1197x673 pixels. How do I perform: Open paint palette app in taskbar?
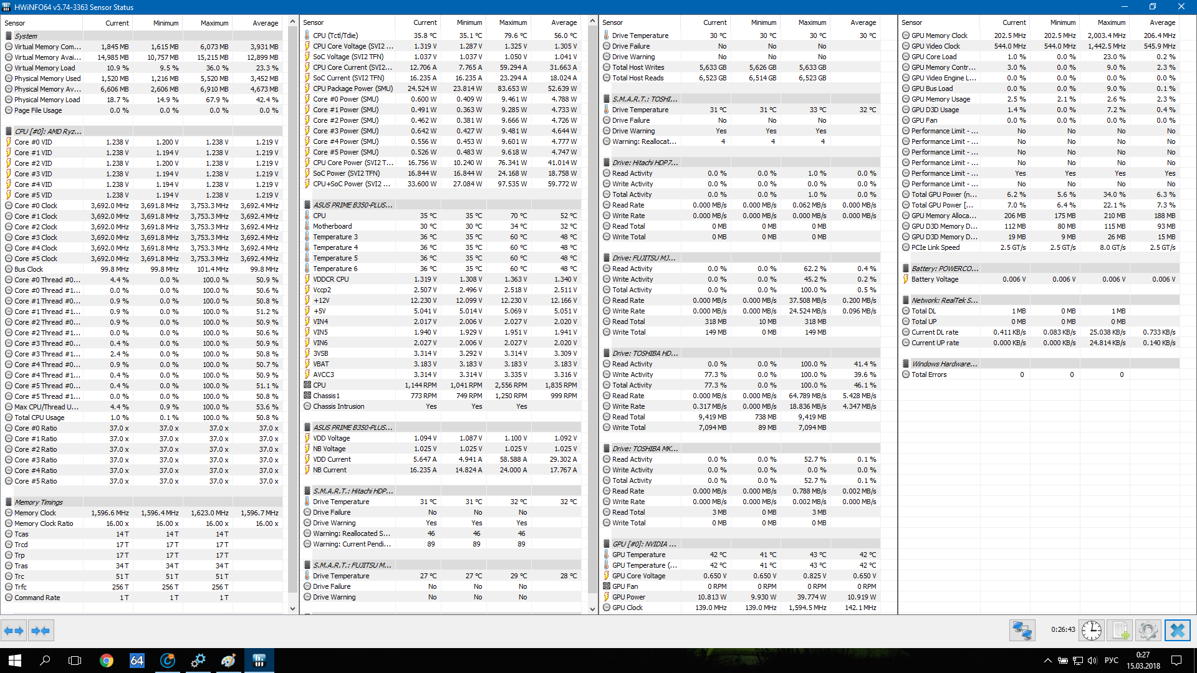pos(229,661)
